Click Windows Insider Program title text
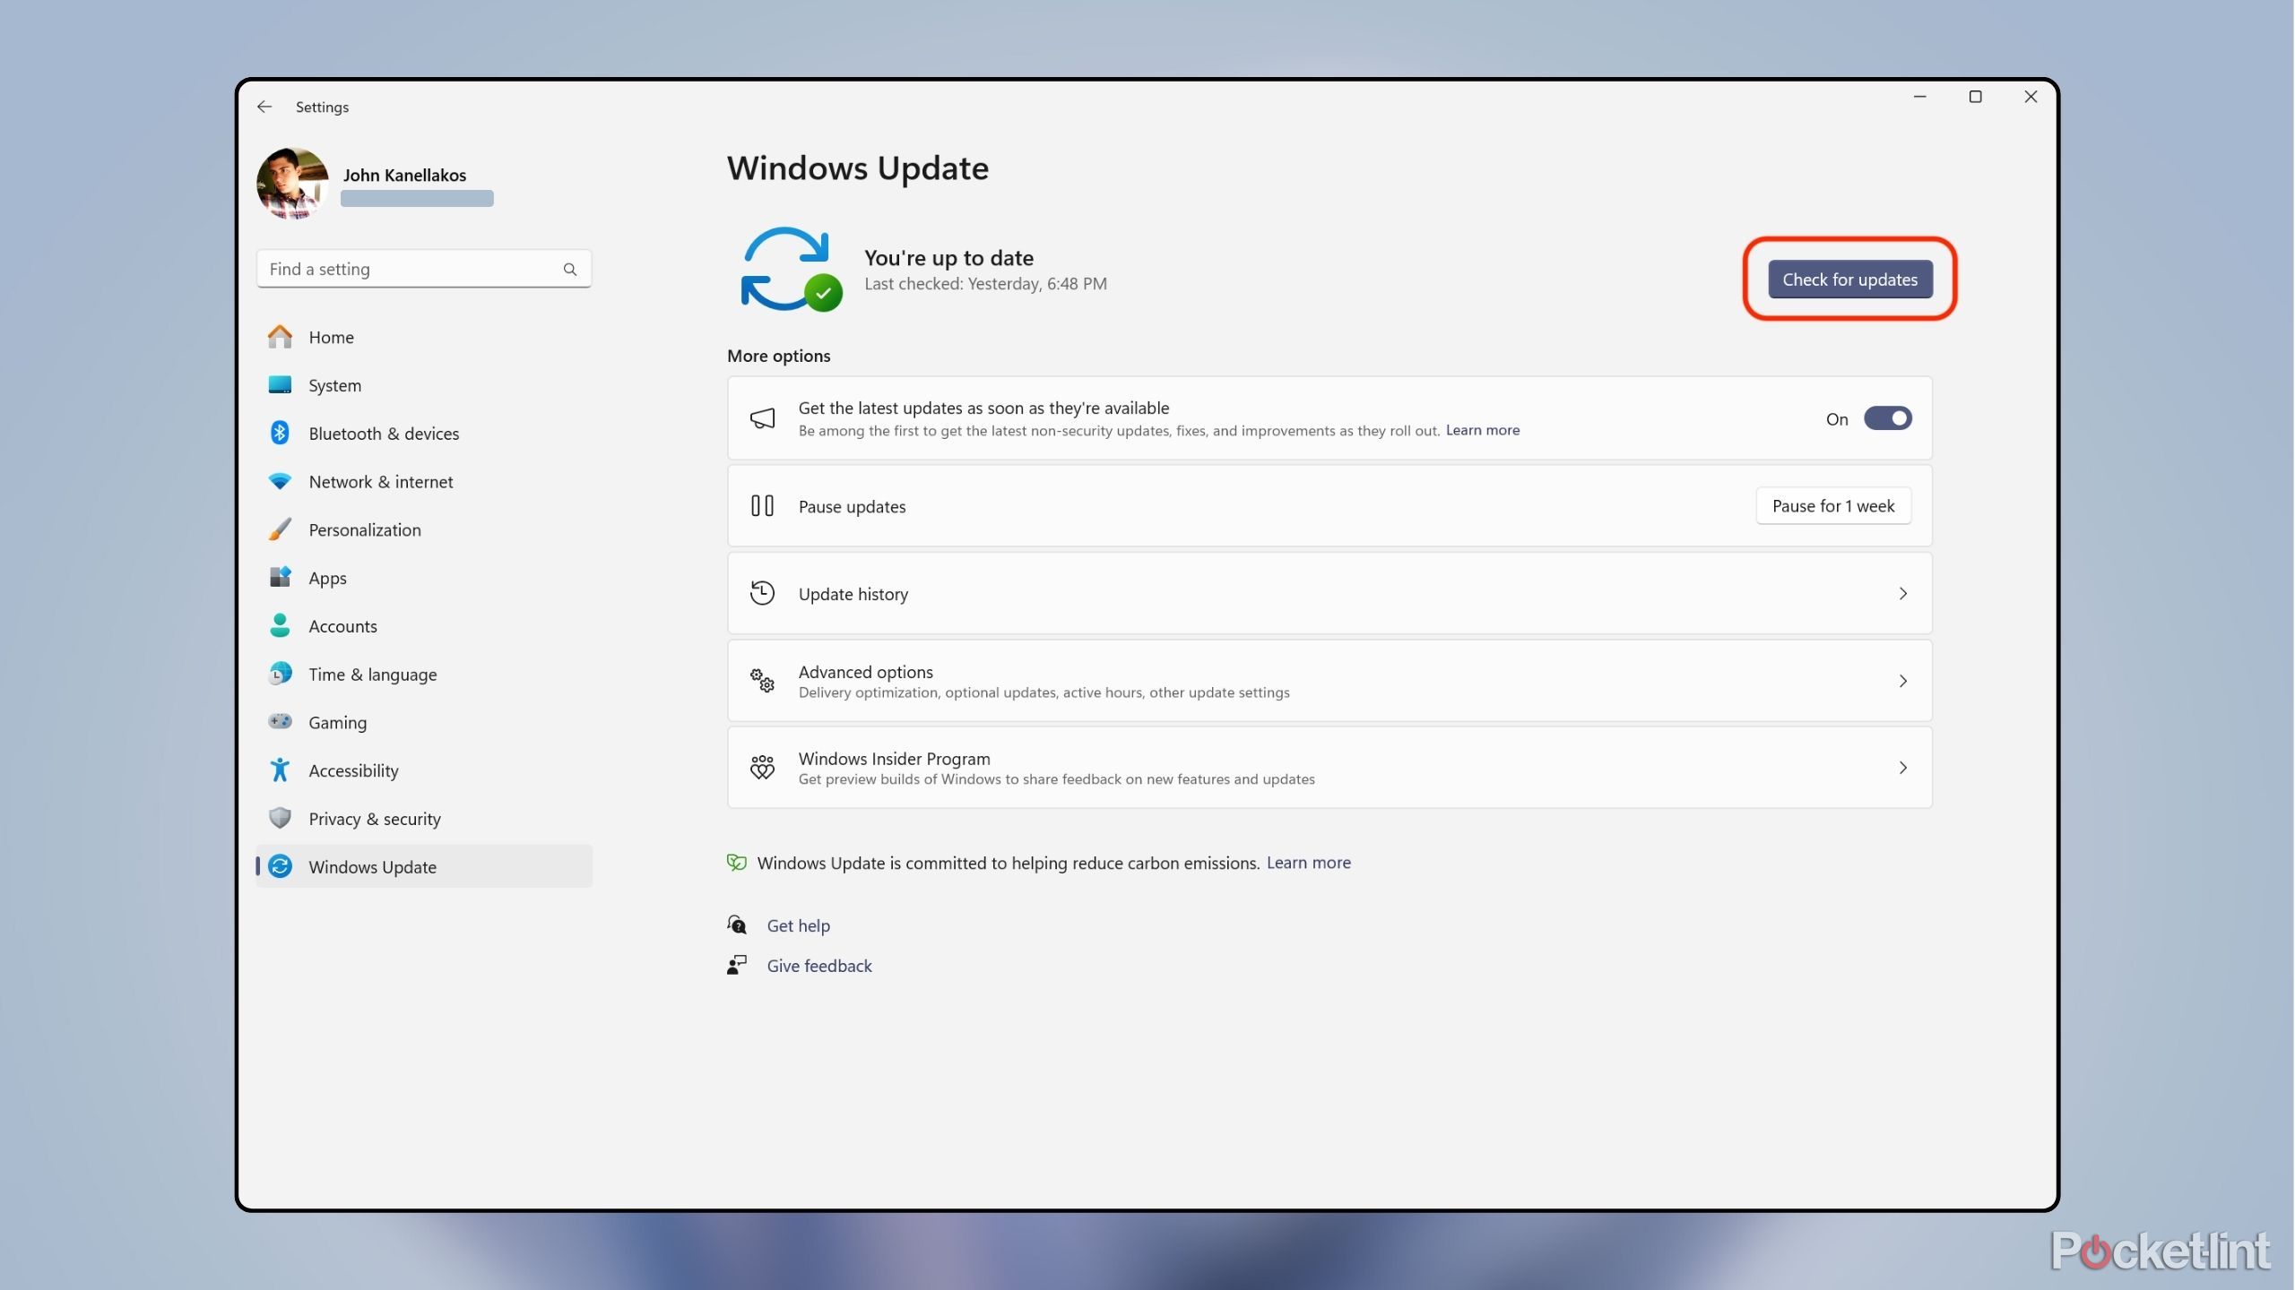This screenshot has height=1290, width=2295. 894,759
